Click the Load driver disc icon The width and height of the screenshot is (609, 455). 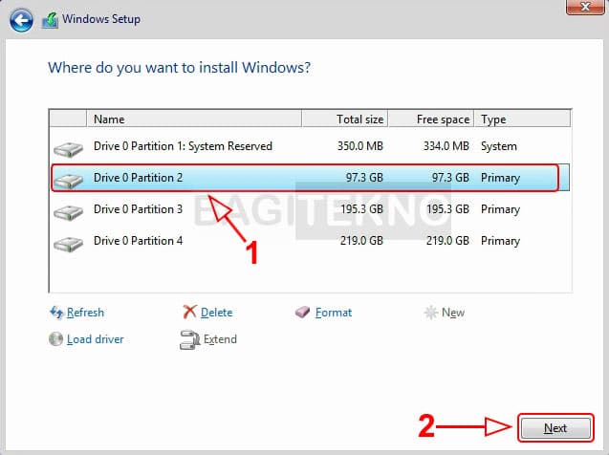(55, 339)
